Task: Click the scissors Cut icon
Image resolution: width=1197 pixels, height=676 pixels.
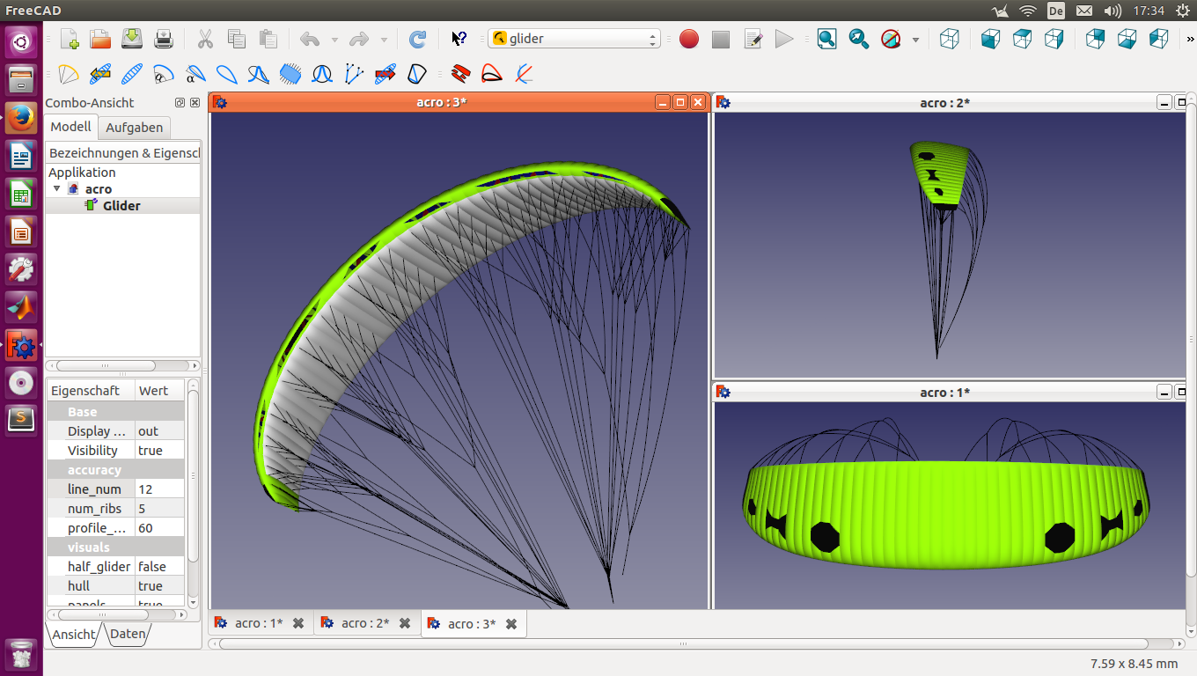Action: tap(205, 39)
